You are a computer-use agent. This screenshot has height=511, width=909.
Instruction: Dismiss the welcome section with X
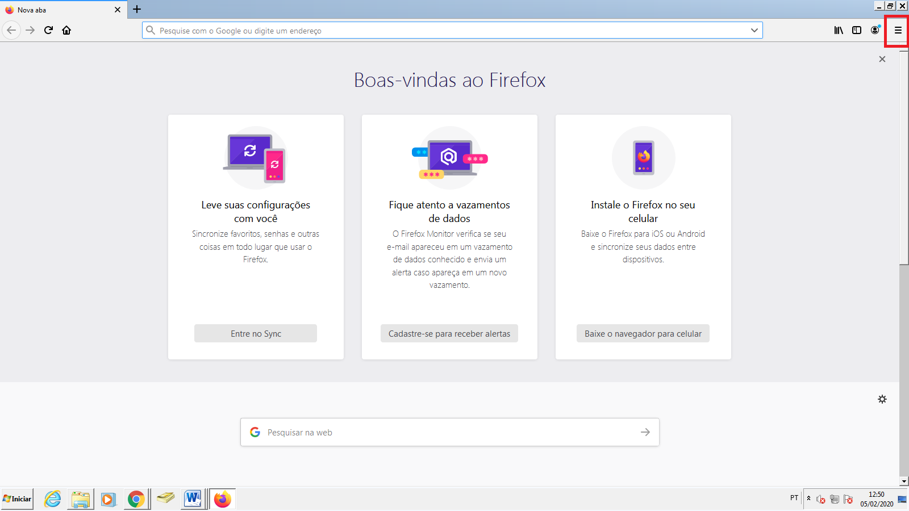(882, 59)
